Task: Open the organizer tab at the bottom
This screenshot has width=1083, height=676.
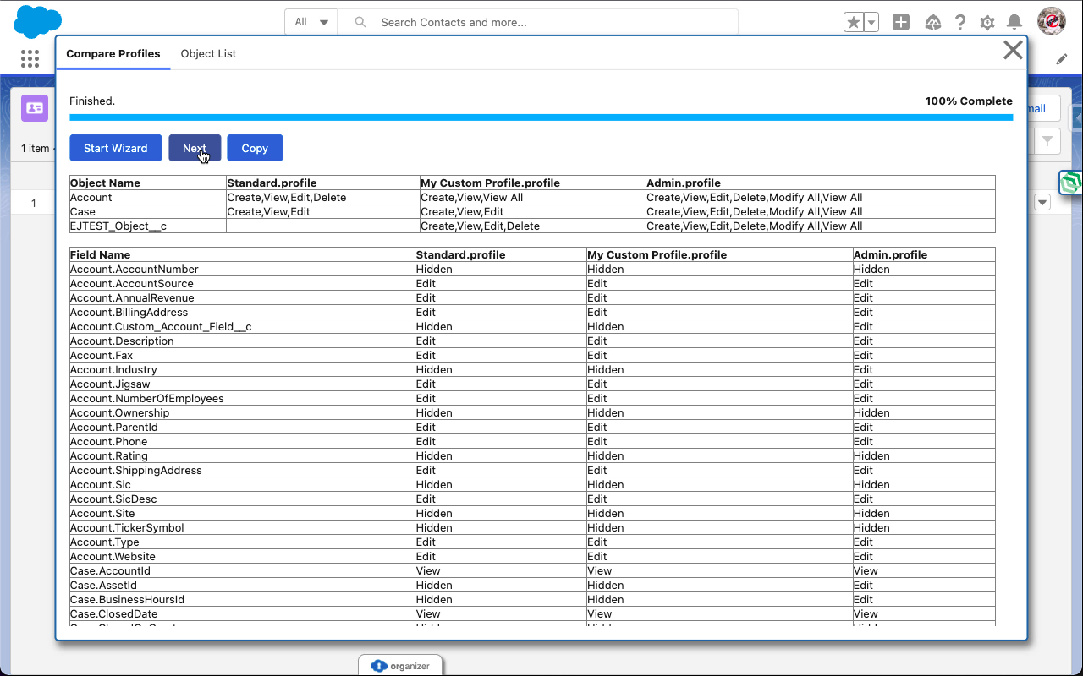Action: [401, 665]
